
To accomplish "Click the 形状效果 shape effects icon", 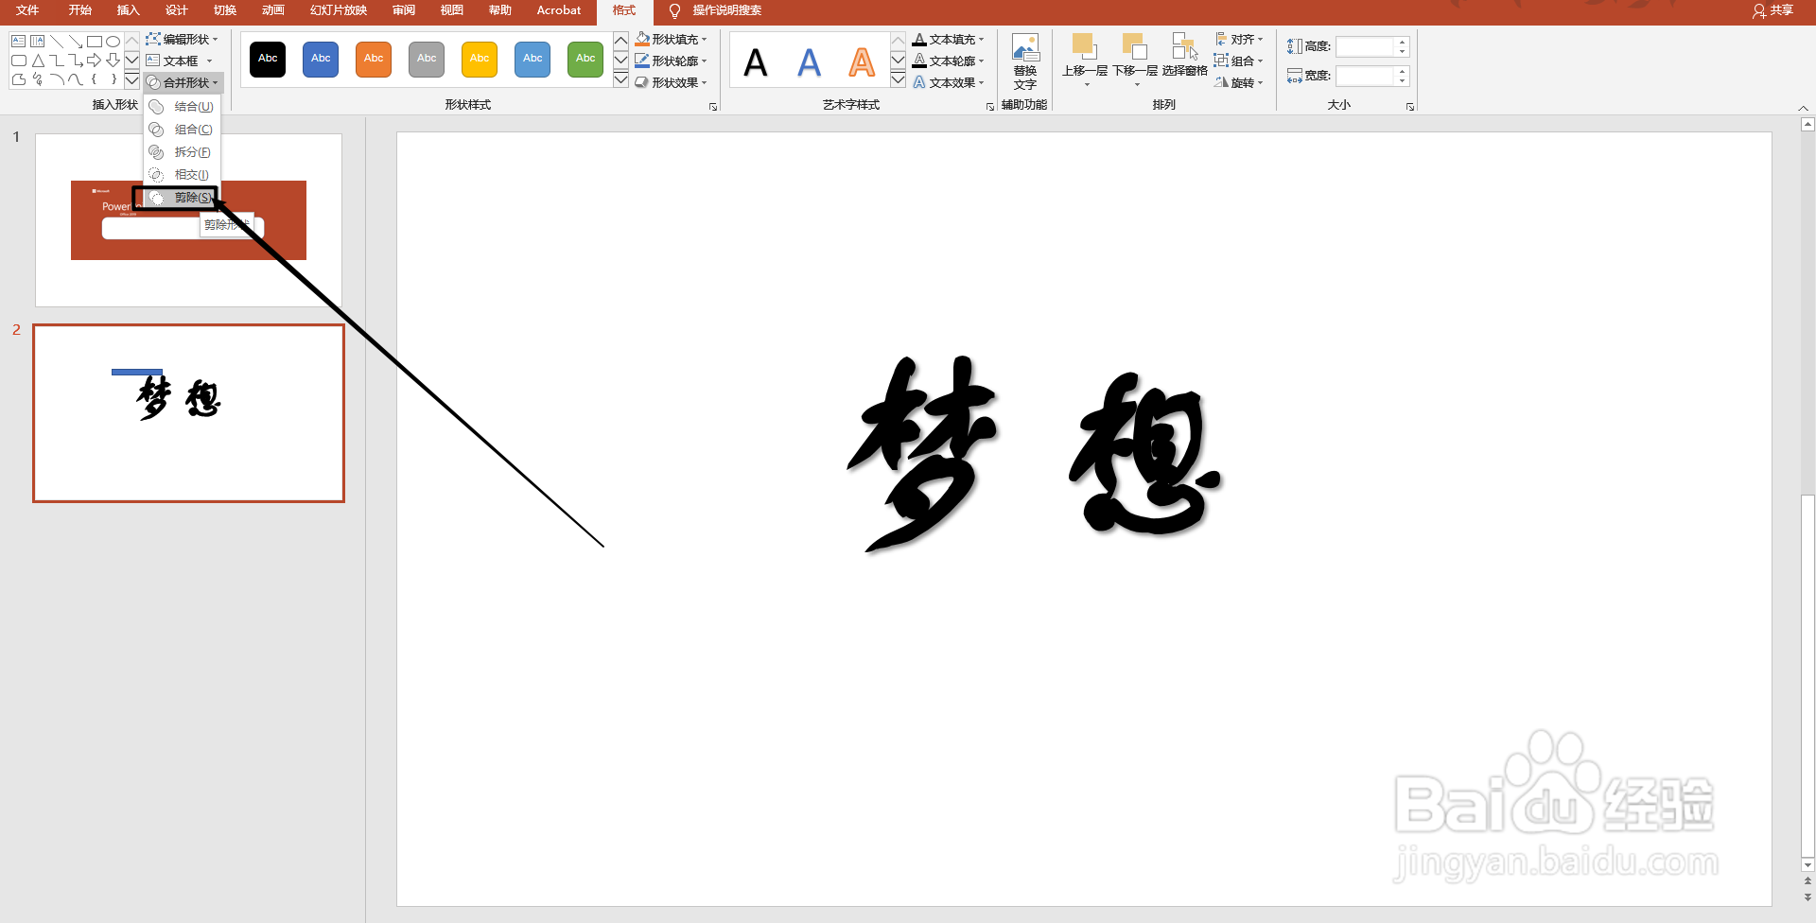I will tap(672, 82).
